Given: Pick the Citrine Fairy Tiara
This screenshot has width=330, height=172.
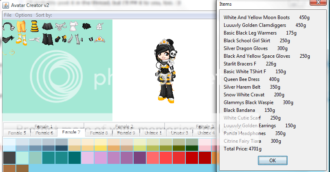Looking at the screenshot, I should (99, 39).
